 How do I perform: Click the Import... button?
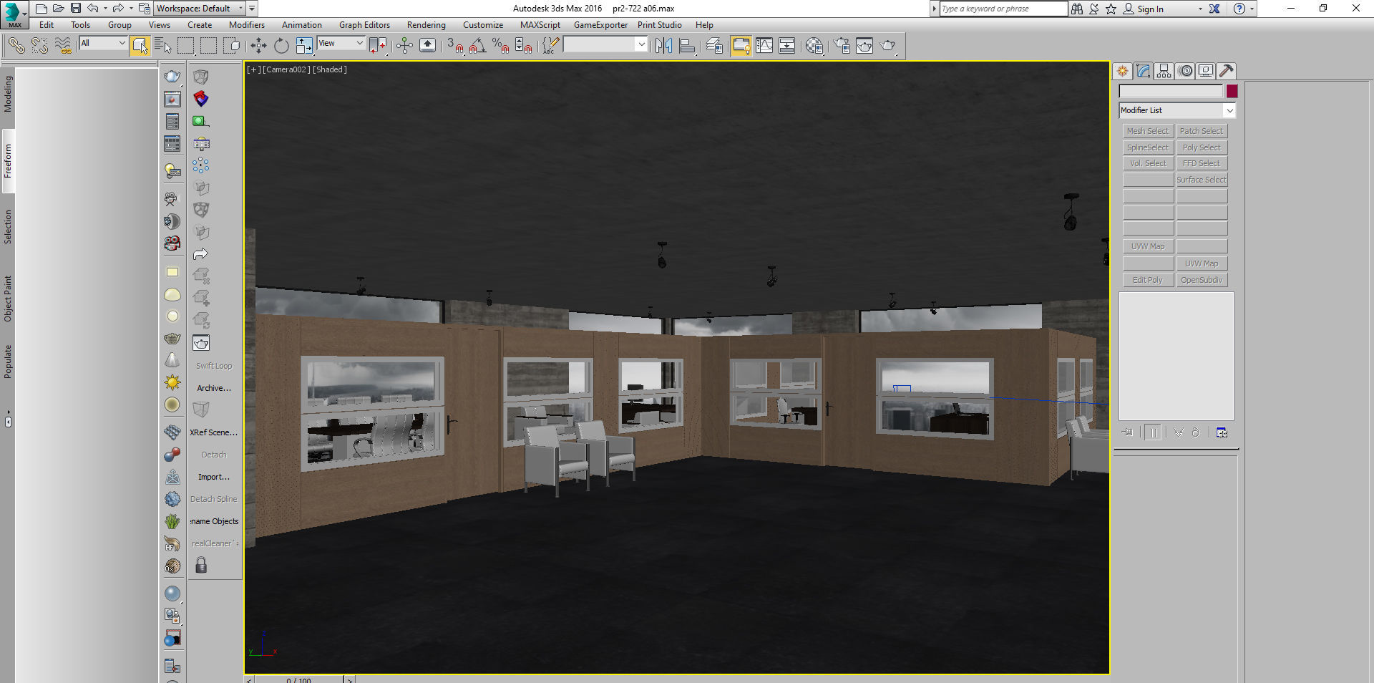pyautogui.click(x=214, y=477)
